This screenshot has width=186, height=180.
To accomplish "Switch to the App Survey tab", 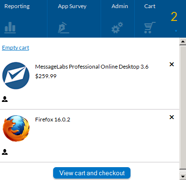I will point(72,6).
